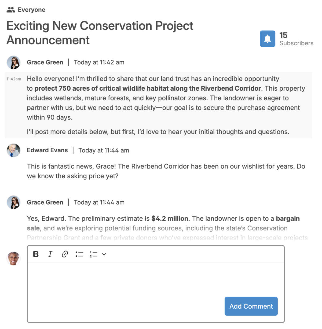Select the post title Exciting New Conservation Project Announcement
The width and height of the screenshot is (322, 329).
point(100,33)
